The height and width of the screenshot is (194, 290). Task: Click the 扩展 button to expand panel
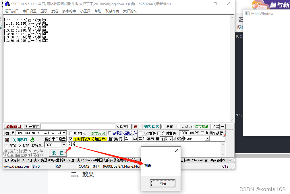[x=216, y=126]
